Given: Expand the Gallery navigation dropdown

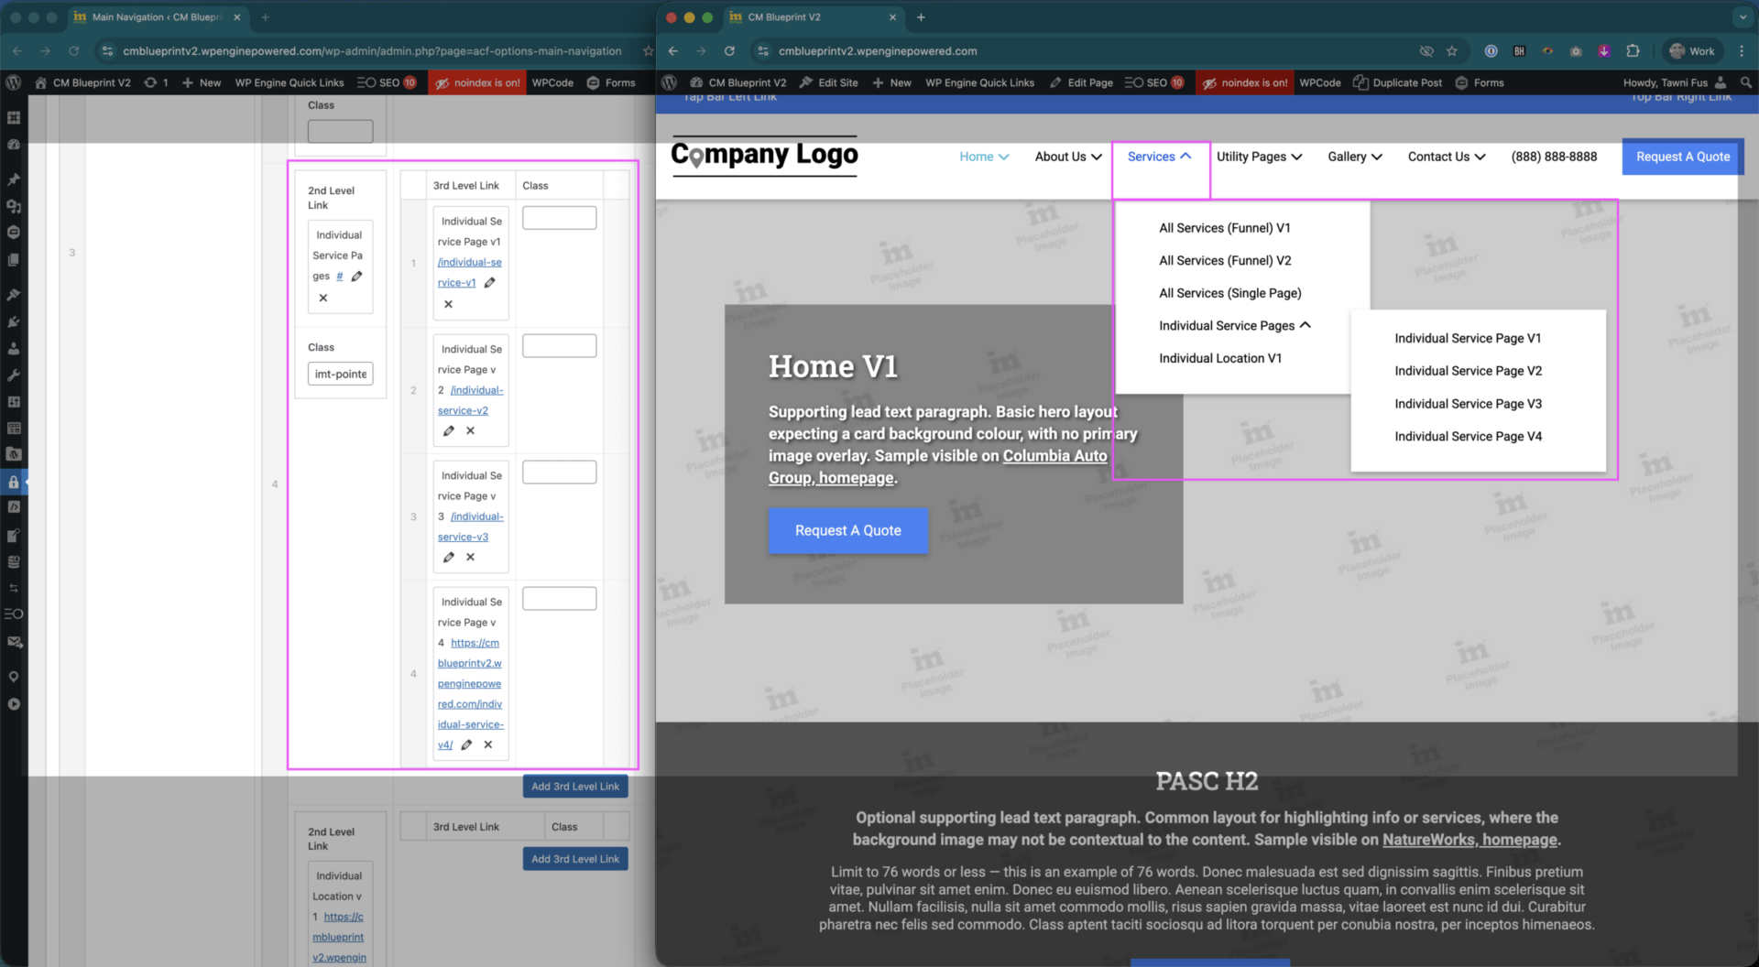Looking at the screenshot, I should click(1354, 157).
